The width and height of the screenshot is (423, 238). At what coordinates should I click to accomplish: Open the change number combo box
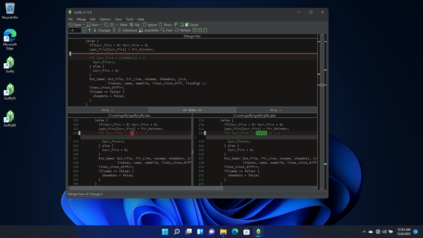coord(84,30)
